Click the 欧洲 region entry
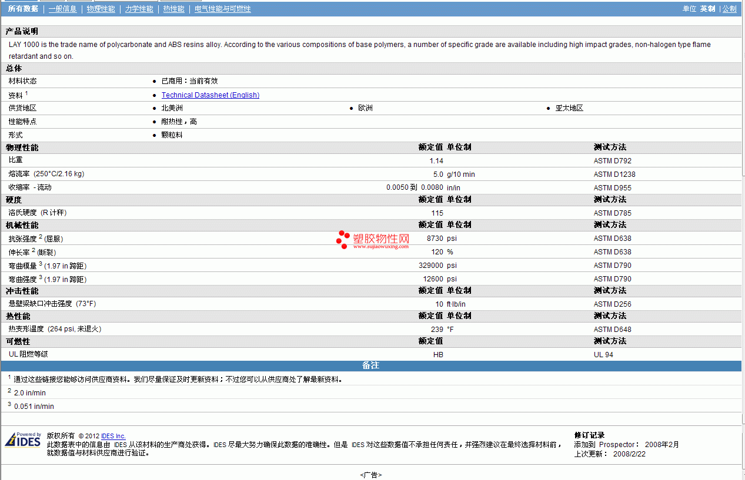745x480 pixels. pos(365,108)
